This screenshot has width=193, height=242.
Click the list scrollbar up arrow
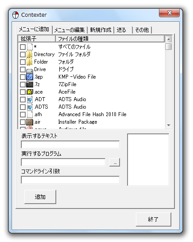coord(169,39)
